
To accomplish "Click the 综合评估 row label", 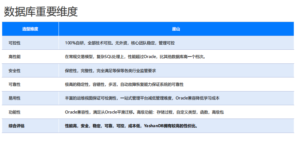I will [x=17, y=126].
